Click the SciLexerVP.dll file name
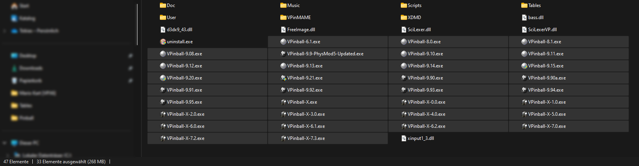This screenshot has width=639, height=166. (542, 30)
